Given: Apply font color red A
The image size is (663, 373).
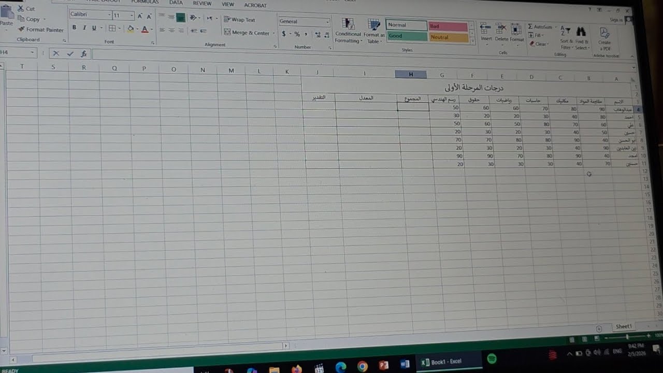Looking at the screenshot, I should click(x=145, y=29).
